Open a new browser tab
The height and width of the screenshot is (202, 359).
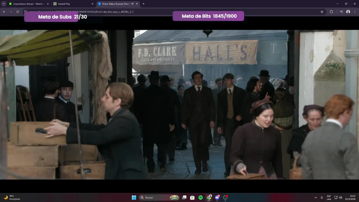144,4
